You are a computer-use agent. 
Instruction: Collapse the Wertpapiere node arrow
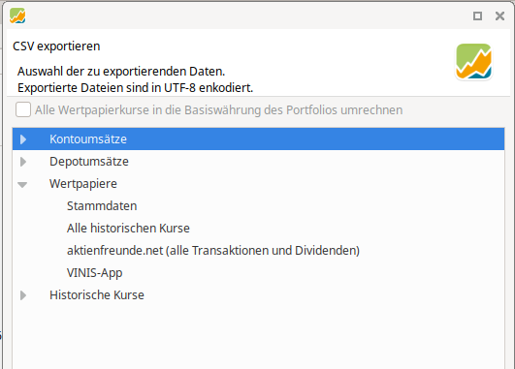[22, 185]
